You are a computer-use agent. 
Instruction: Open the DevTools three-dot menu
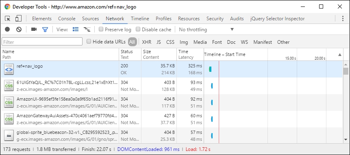coord(343,19)
